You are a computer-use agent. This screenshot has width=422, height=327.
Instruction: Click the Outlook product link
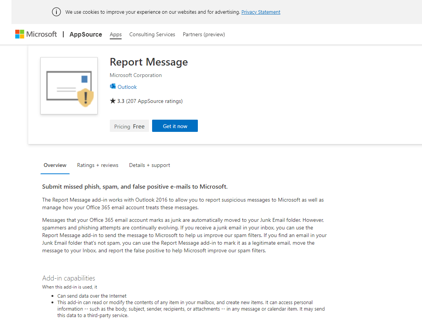[127, 87]
